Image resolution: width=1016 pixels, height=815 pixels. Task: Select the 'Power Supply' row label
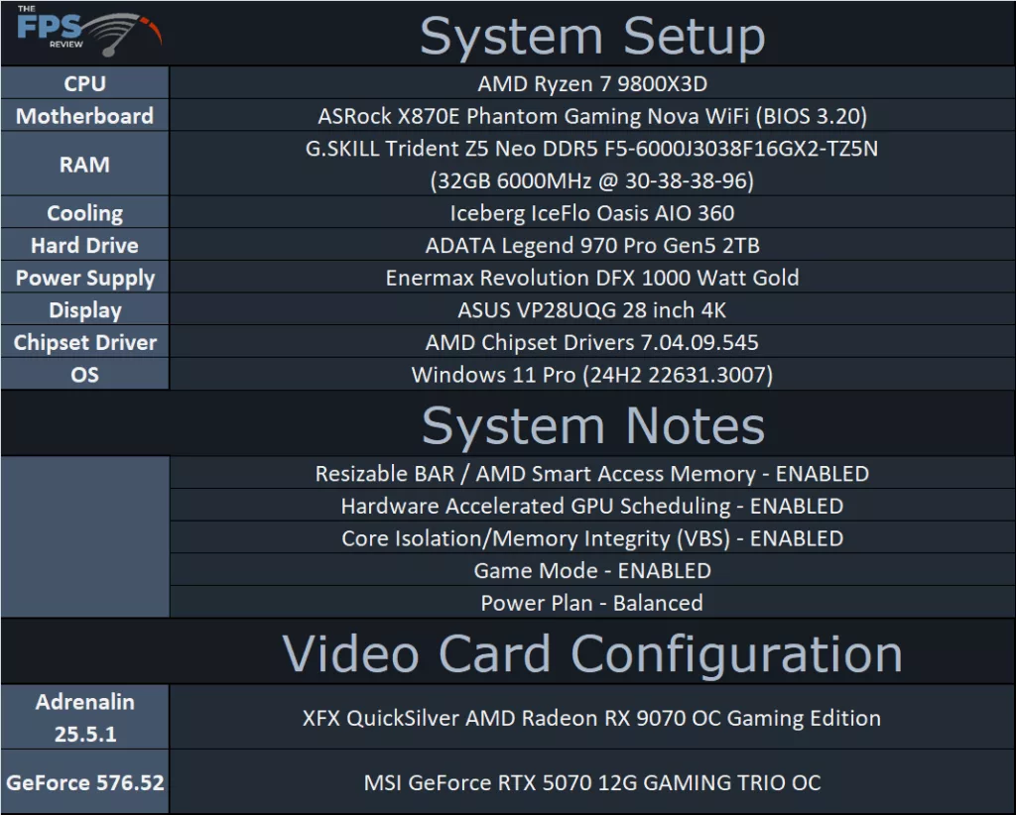tap(85, 277)
